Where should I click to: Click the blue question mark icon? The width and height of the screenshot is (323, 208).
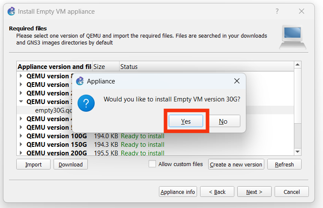pyautogui.click(x=86, y=103)
